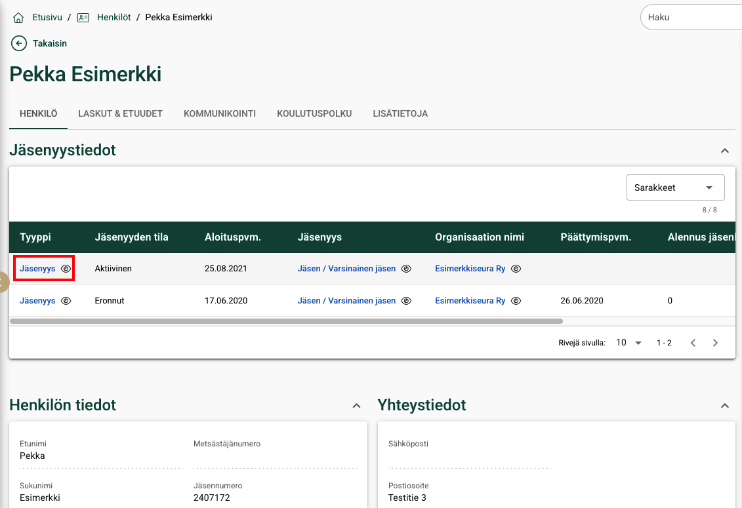Click eye icon beside Esimerkkiseura Ry, Eronnut row

(x=516, y=301)
